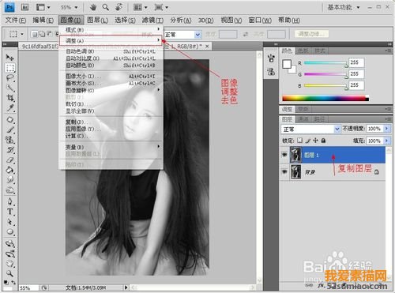Image resolution: width=395 pixels, height=293 pixels.
Task: Open the 基本功能 workspace dropdown
Action: coord(344,7)
